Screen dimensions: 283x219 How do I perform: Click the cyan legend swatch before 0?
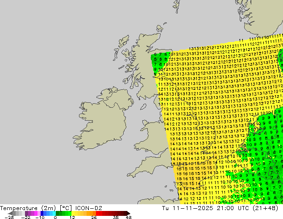54,213
